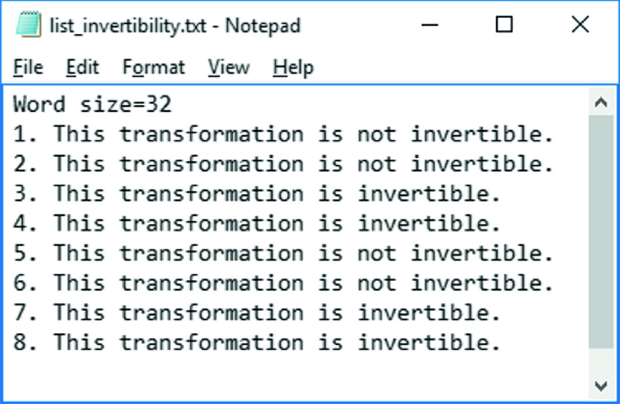Open the File menu
Viewport: 620px width, 404px height.
[x=28, y=67]
